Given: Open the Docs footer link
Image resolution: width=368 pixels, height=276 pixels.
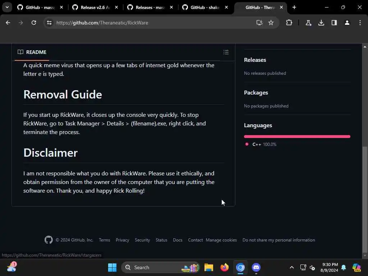Looking at the screenshot, I should pyautogui.click(x=178, y=240).
